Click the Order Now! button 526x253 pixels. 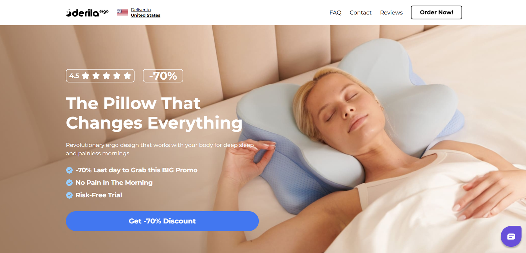[436, 13]
